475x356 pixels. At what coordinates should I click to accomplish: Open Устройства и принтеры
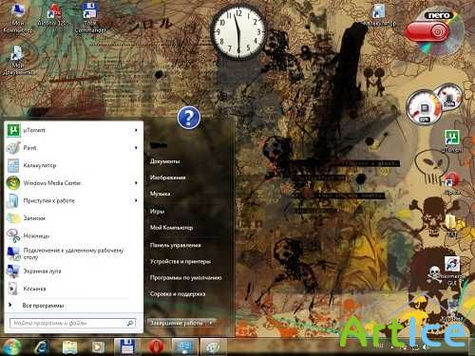tap(180, 261)
